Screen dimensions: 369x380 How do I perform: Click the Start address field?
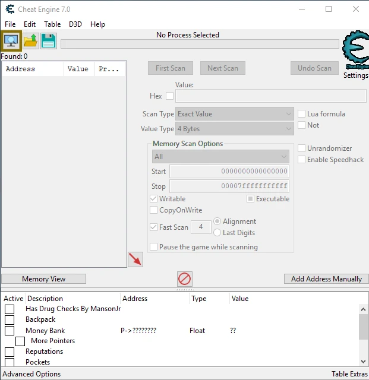229,172
